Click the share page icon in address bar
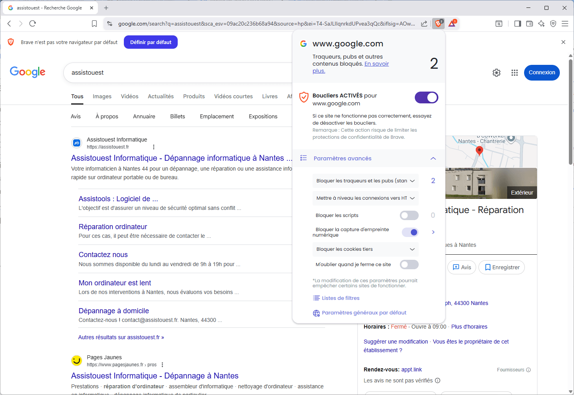Viewport: 574px width, 395px height. pos(424,24)
